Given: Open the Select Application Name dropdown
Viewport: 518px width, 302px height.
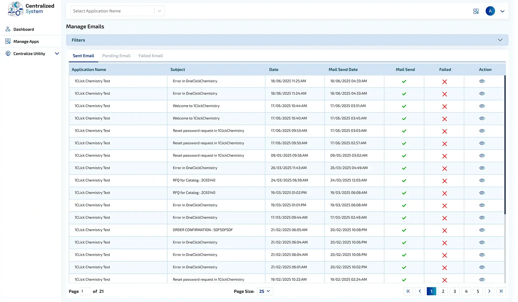Looking at the screenshot, I should (x=117, y=11).
